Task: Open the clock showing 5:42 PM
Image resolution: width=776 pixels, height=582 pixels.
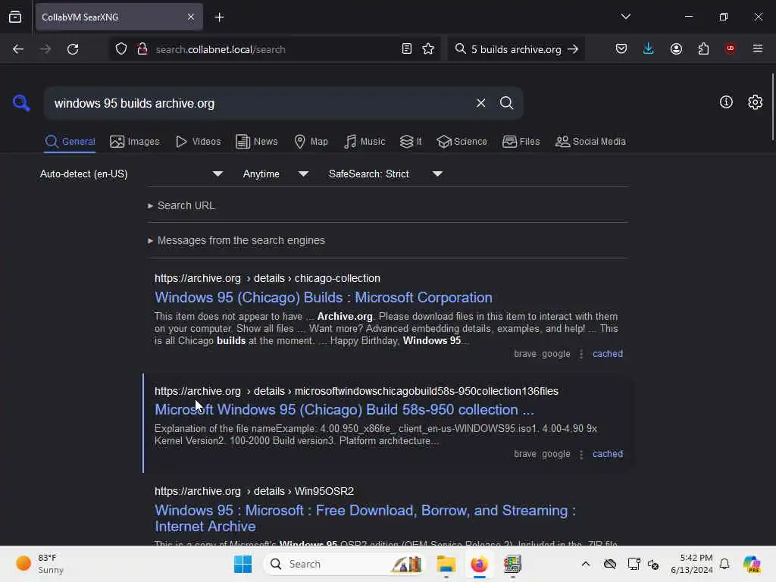Action: point(691,564)
